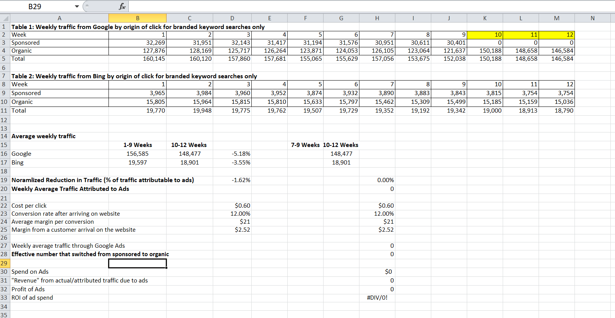Select the -3.55% change cell
Image resolution: width=615 pixels, height=318 pixels.
point(232,163)
